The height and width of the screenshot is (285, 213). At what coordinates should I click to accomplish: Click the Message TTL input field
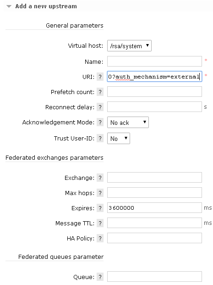point(154,223)
